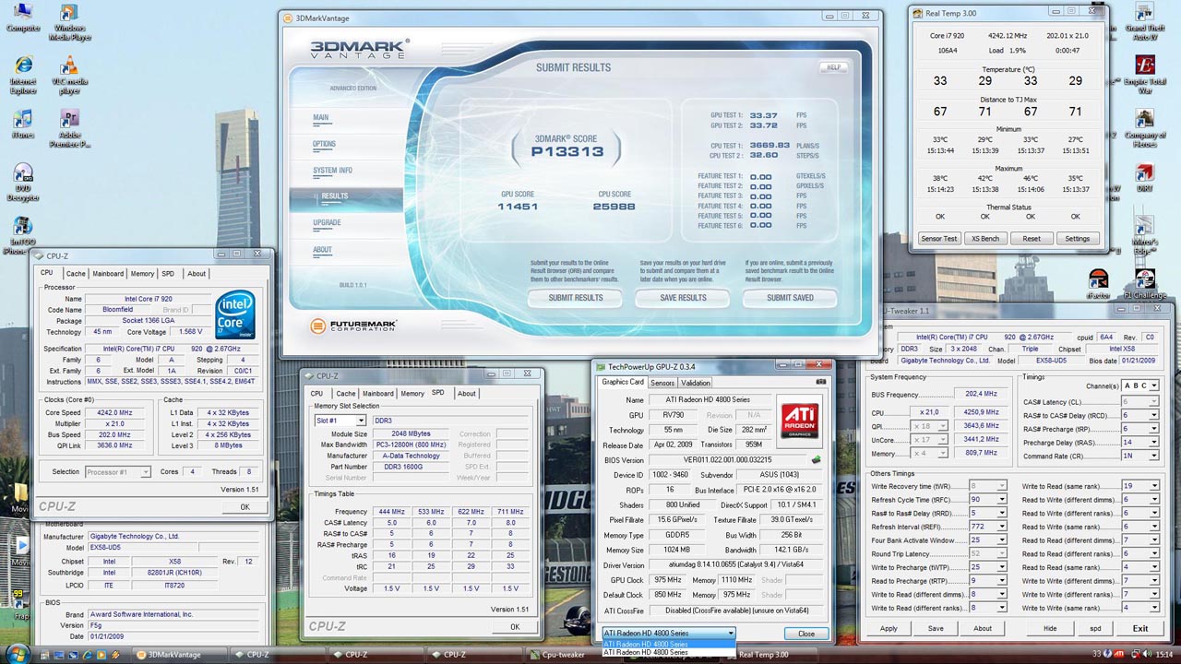Switch to Memory tab in SPD CPU-Z window

point(412,394)
